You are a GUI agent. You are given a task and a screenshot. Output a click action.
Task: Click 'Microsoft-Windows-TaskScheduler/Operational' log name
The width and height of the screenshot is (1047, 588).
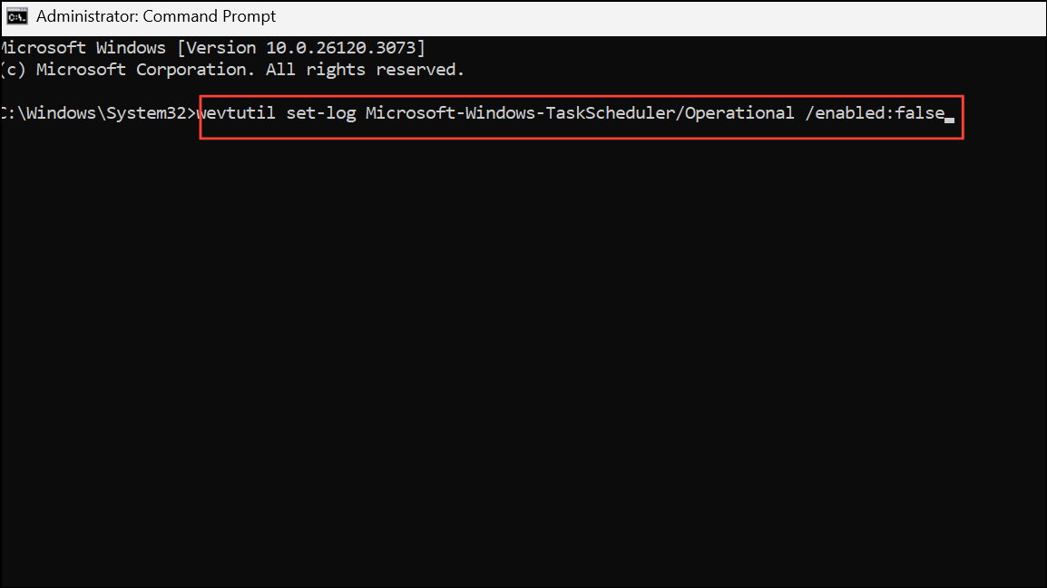coord(580,113)
